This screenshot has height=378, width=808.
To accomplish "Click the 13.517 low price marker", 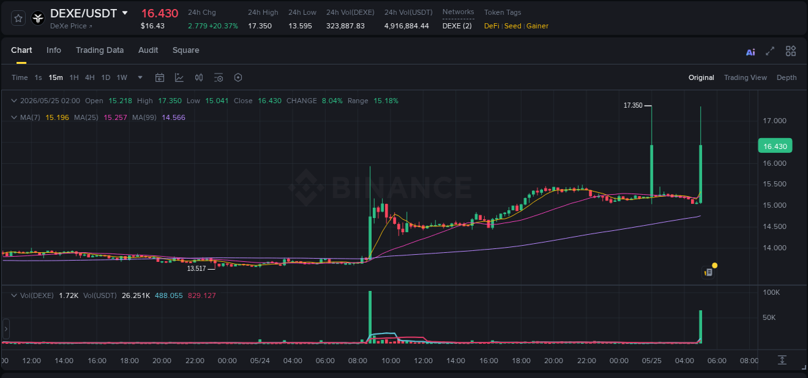I will click(197, 268).
